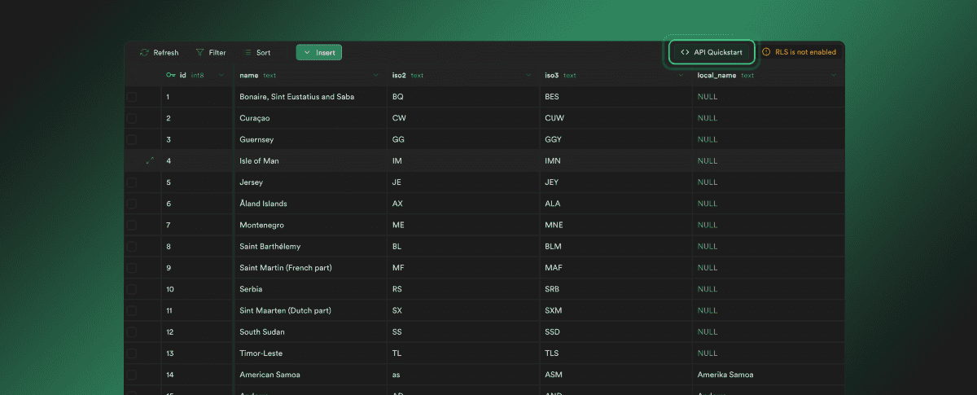This screenshot has width=977, height=395.
Task: Open the name column header dropdown
Action: coord(375,76)
